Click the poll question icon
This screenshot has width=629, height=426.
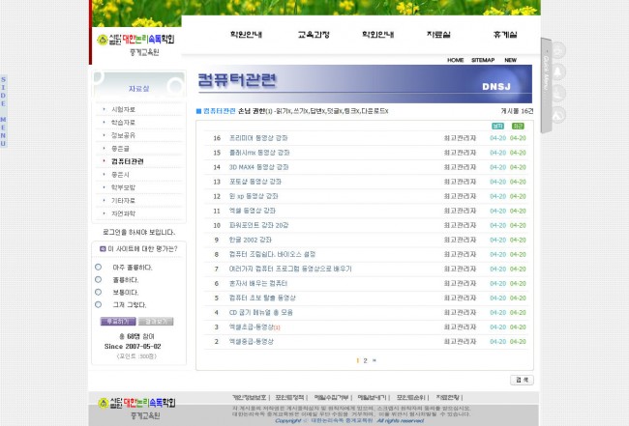103,248
